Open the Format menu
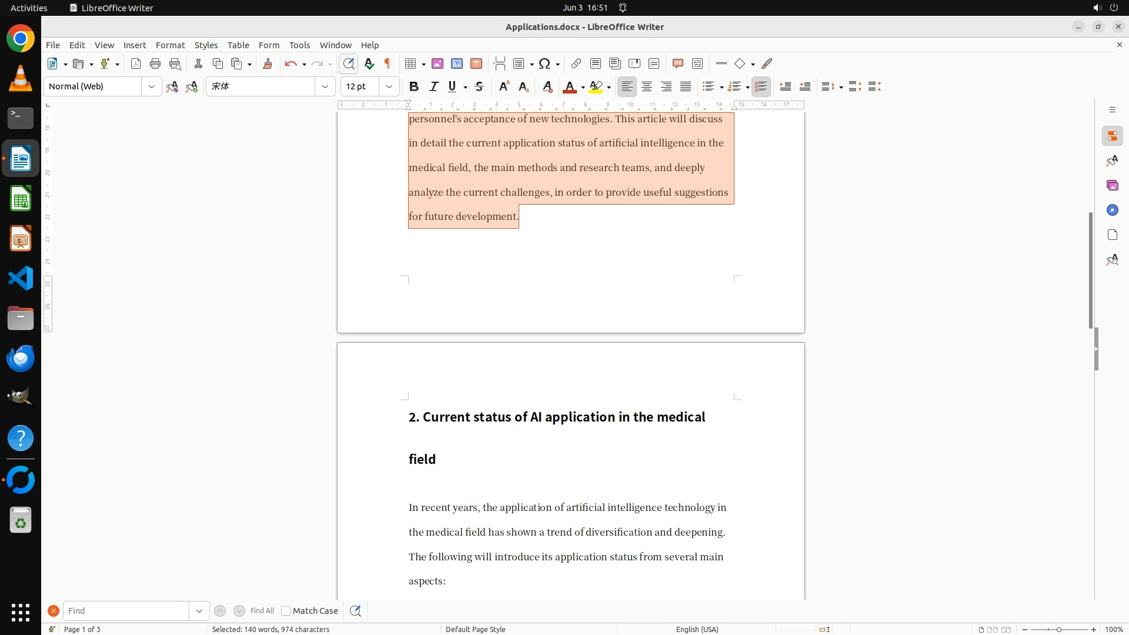 170,45
